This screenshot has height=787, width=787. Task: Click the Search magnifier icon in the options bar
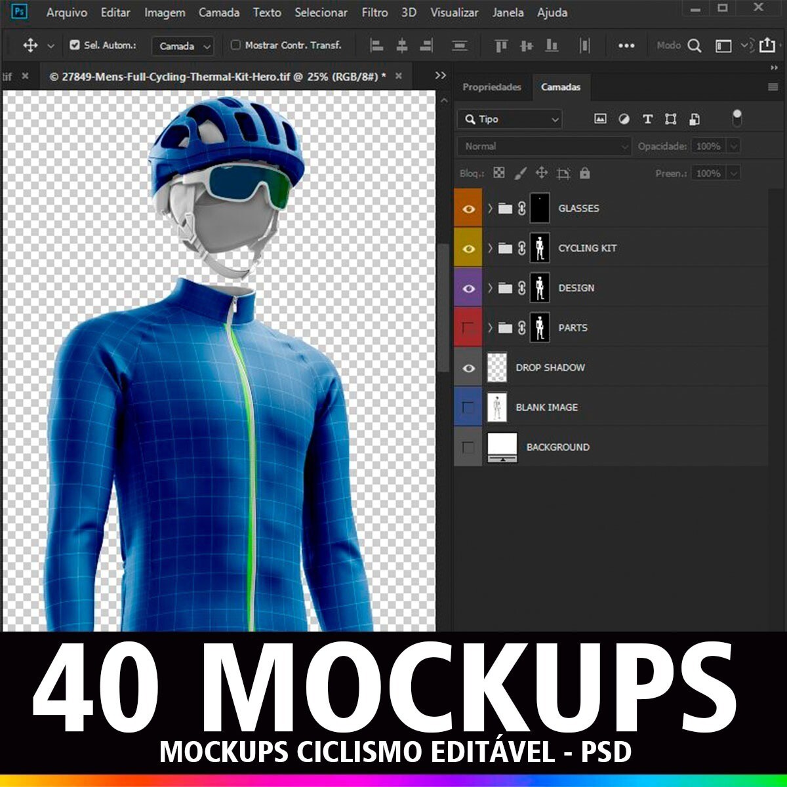coord(695,46)
